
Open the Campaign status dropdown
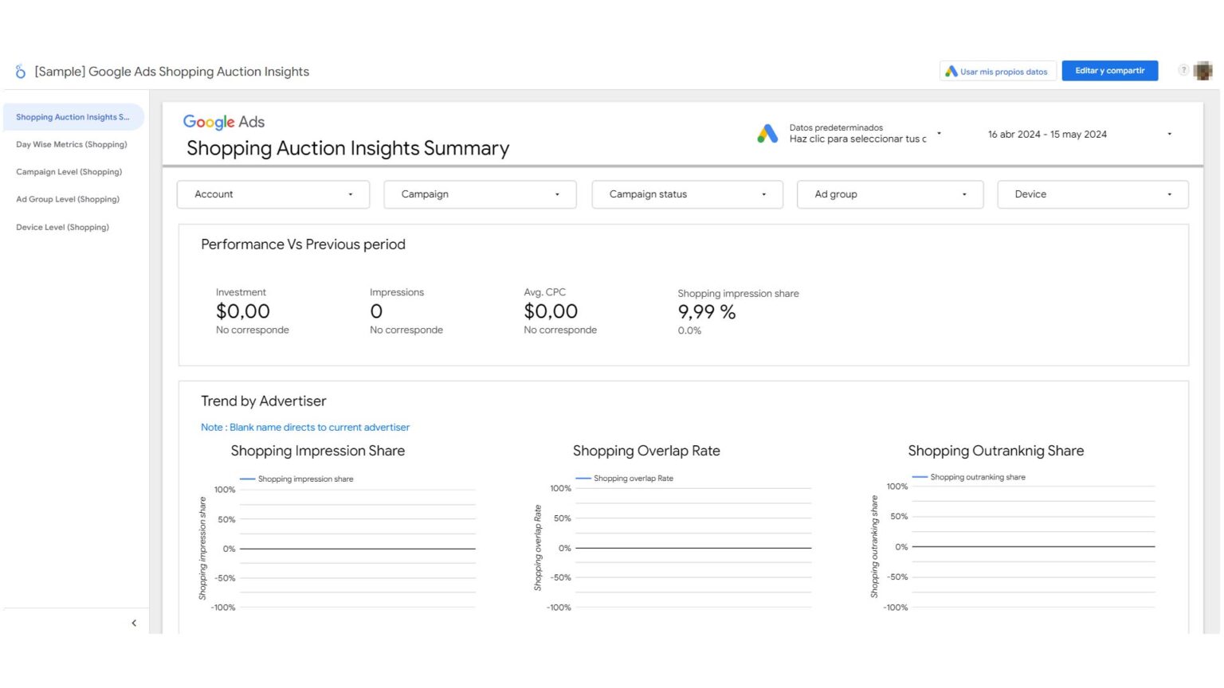point(687,194)
